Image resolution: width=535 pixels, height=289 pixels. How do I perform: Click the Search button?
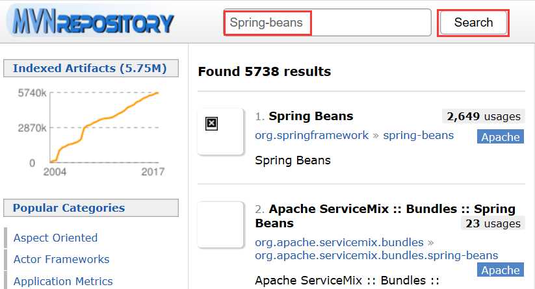click(473, 23)
